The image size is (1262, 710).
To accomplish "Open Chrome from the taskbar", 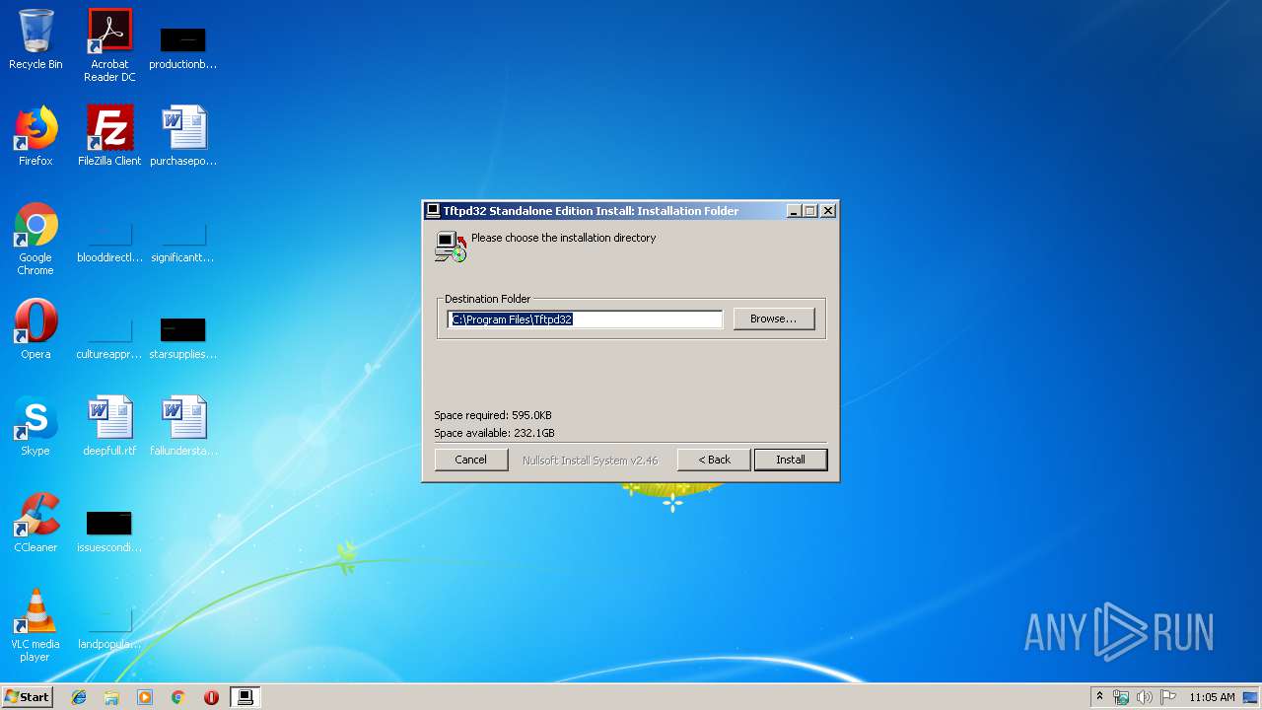I will click(x=178, y=697).
